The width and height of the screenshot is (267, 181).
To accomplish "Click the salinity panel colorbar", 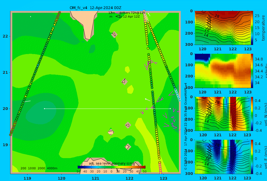I will 252,71.
